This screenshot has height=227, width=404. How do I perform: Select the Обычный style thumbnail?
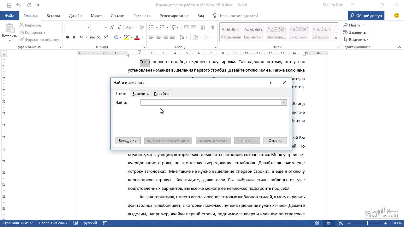pos(231,33)
